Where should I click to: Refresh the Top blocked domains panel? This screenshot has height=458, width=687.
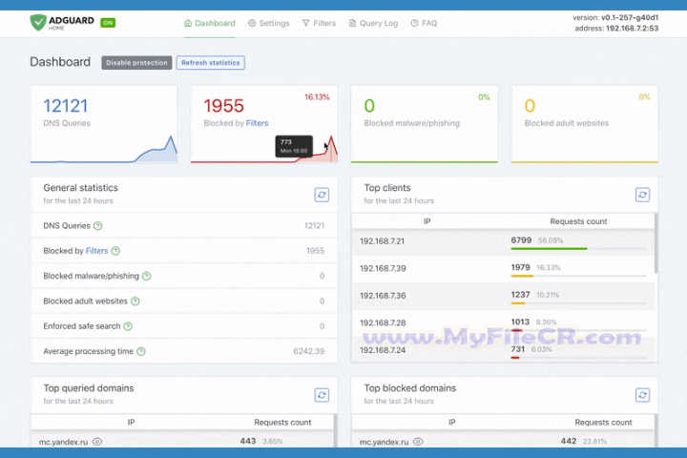coord(643,394)
